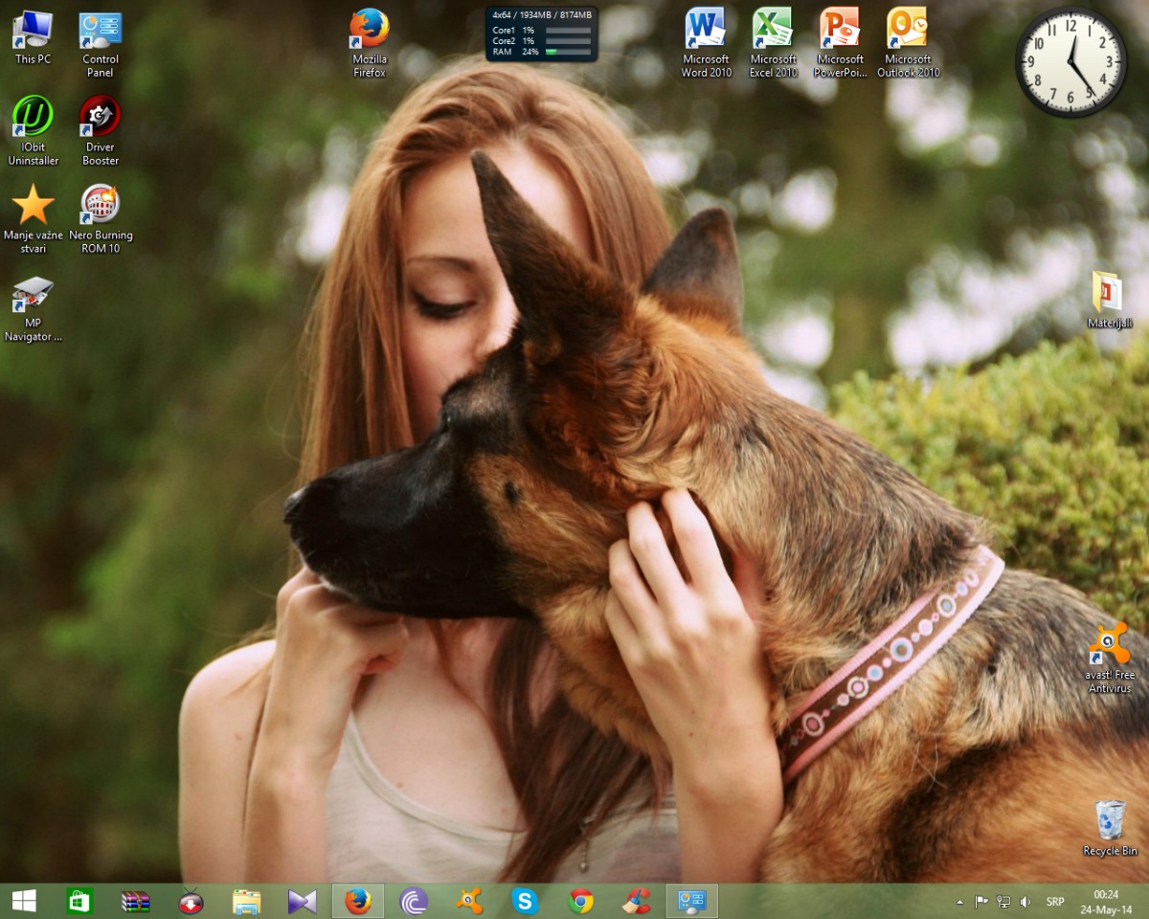This screenshot has height=919, width=1149.
Task: Select Nero Burning ROM 10 icon
Action: click(101, 204)
